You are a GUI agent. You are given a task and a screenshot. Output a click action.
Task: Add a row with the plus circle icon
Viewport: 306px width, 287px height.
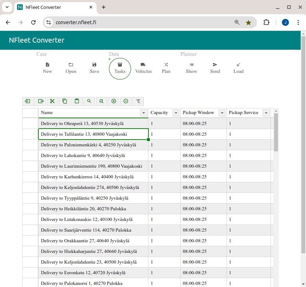point(114,101)
